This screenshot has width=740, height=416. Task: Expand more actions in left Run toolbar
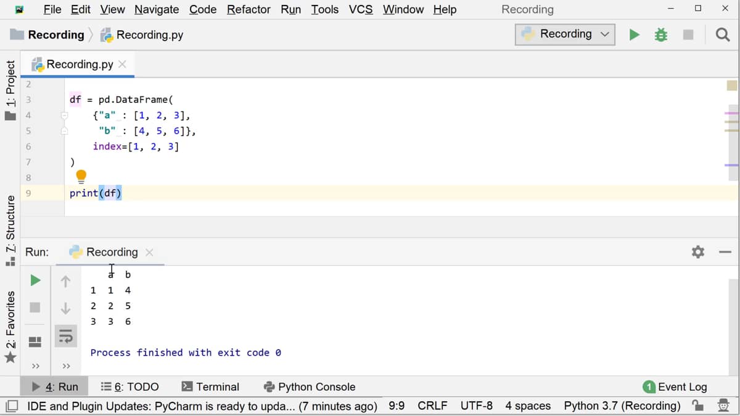pos(35,366)
